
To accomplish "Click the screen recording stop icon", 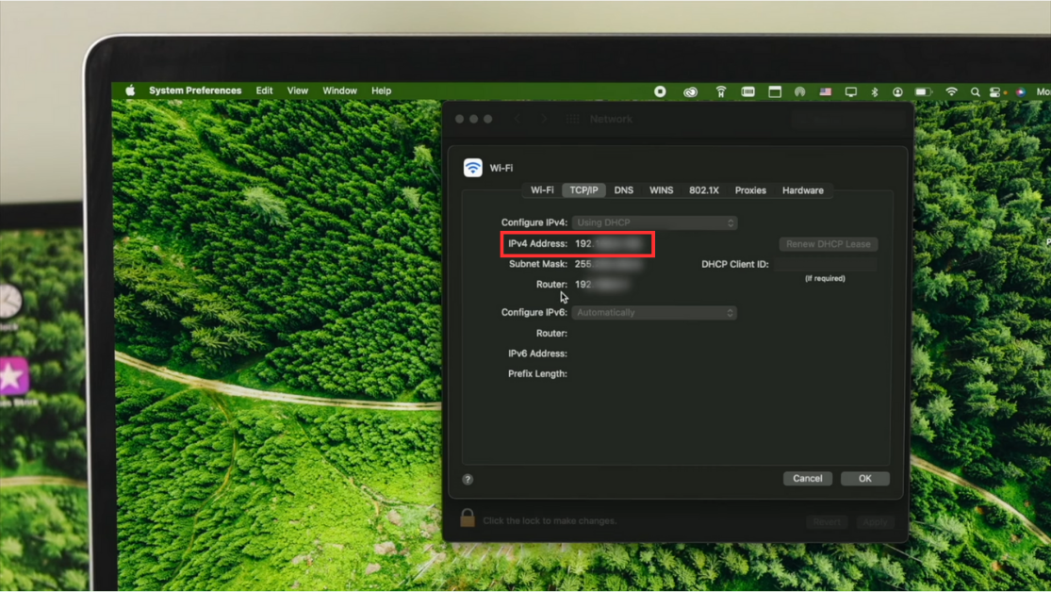I will pyautogui.click(x=660, y=91).
